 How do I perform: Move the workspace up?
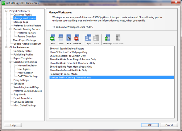pyautogui.click(x=107, y=38)
